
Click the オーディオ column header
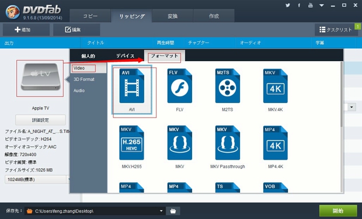click(x=250, y=43)
